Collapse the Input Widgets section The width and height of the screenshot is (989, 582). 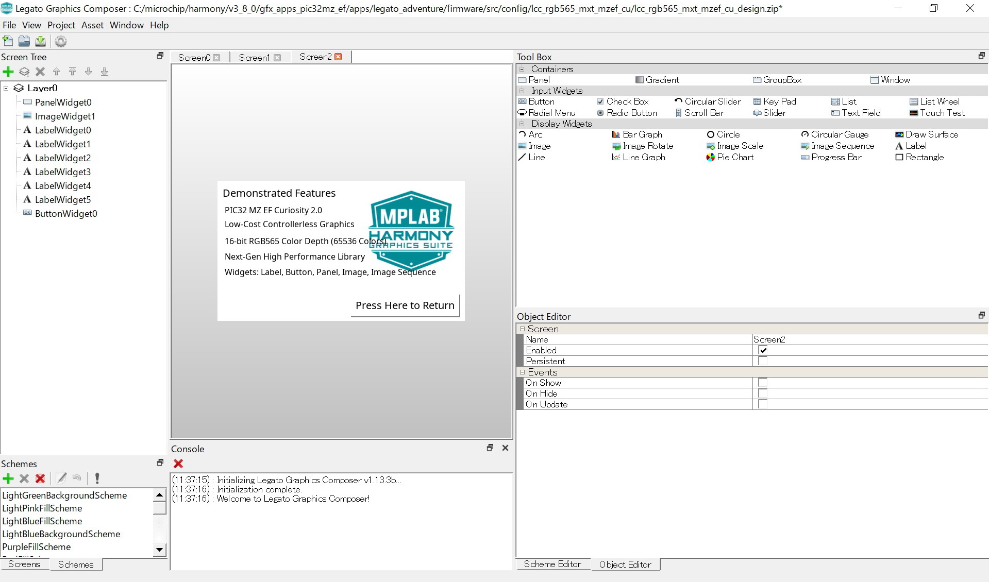[x=522, y=91]
